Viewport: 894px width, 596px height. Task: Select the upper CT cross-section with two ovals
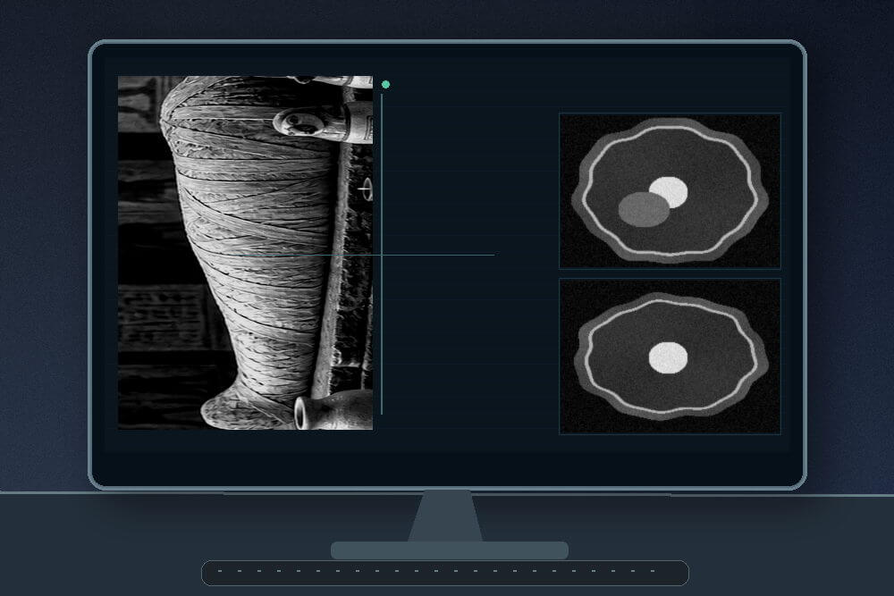pyautogui.click(x=670, y=190)
